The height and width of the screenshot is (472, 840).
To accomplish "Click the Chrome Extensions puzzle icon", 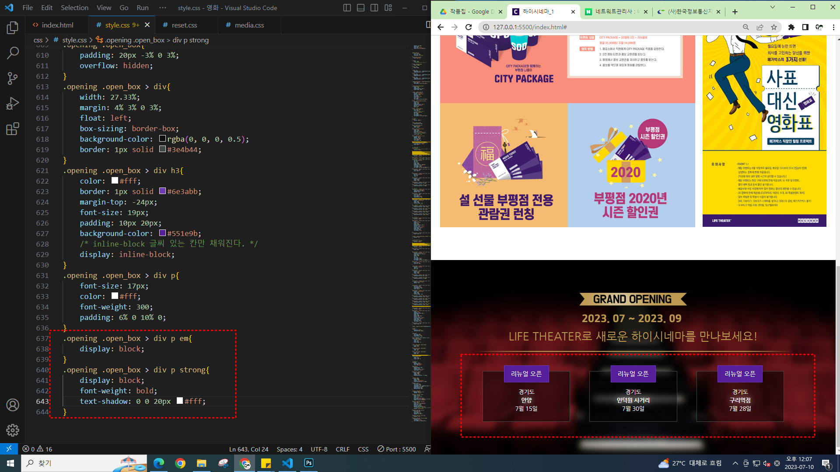I will (791, 27).
